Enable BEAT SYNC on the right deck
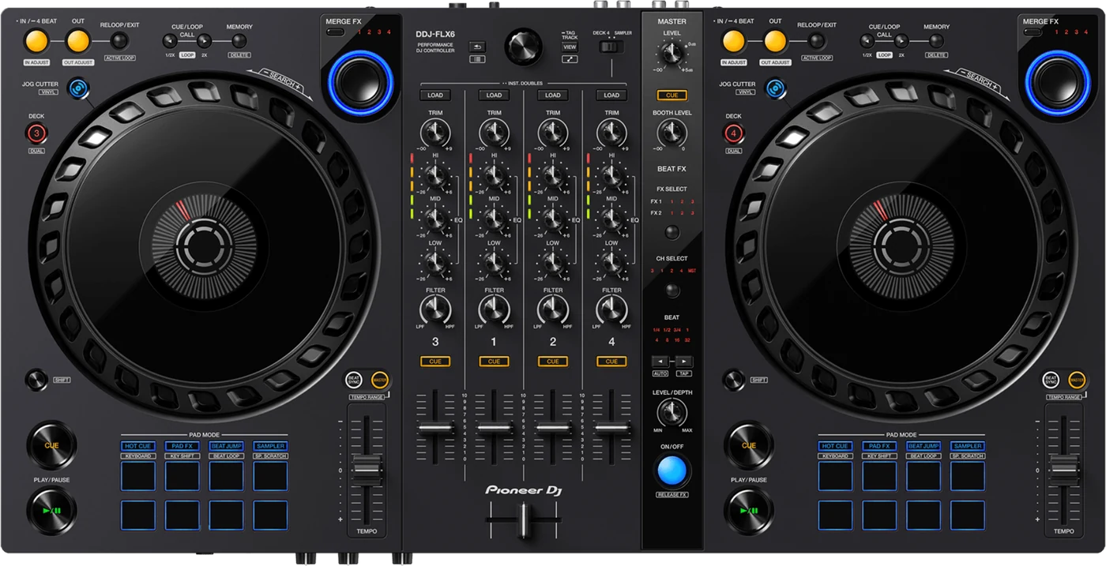This screenshot has width=1106, height=566. pyautogui.click(x=1051, y=380)
